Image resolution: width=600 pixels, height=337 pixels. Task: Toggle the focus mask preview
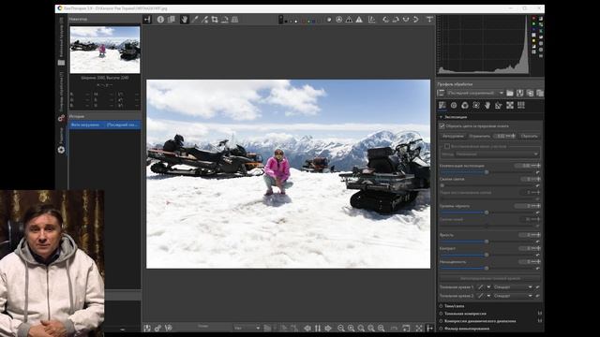click(339, 20)
